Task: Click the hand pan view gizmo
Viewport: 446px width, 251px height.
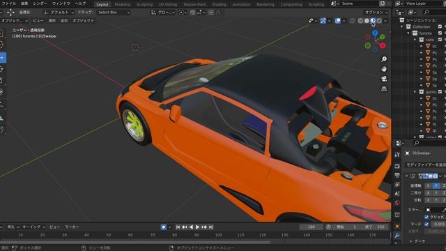Action: (384, 69)
